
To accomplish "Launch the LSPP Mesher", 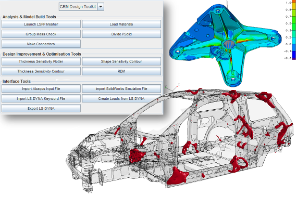I will click(41, 24).
